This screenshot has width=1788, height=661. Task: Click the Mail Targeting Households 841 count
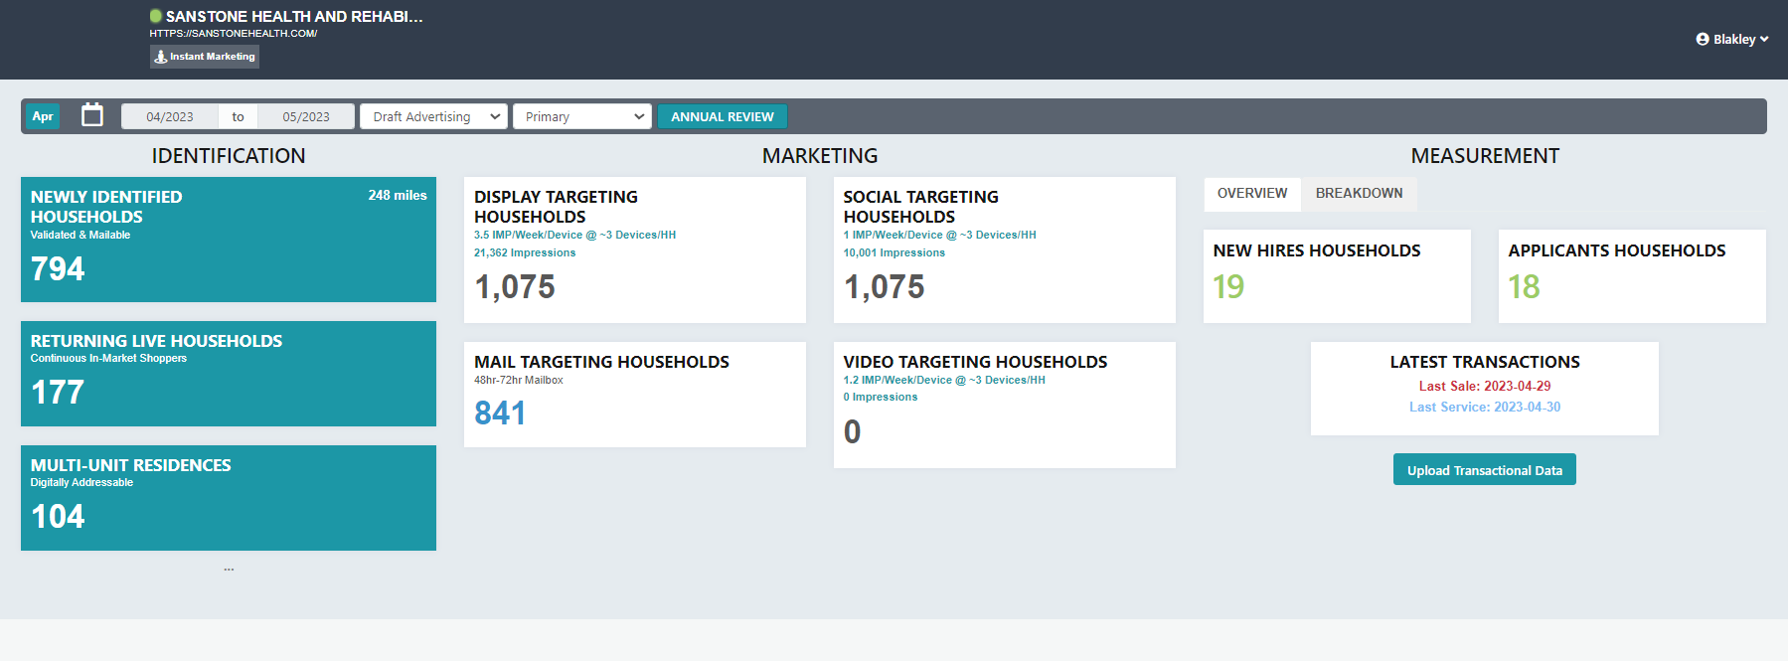click(x=500, y=413)
